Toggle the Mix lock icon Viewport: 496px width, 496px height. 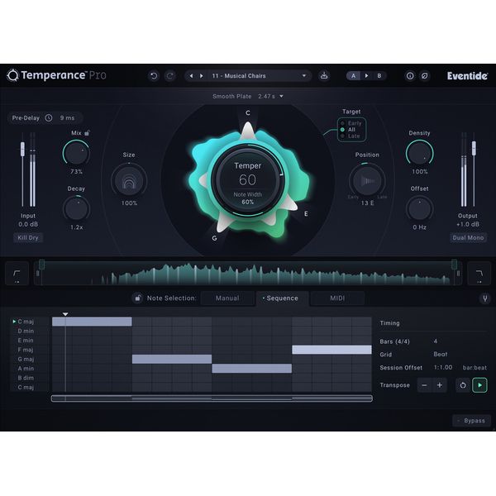coord(87,132)
